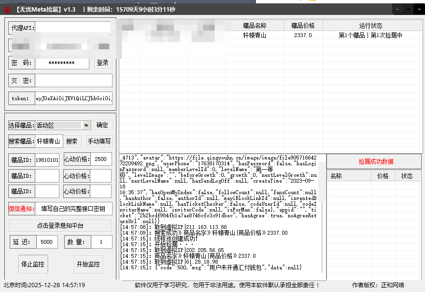Expand the 选择藏品 dropdown showing 活动区
Screen dimensions: 425x292
[x=86, y=125]
